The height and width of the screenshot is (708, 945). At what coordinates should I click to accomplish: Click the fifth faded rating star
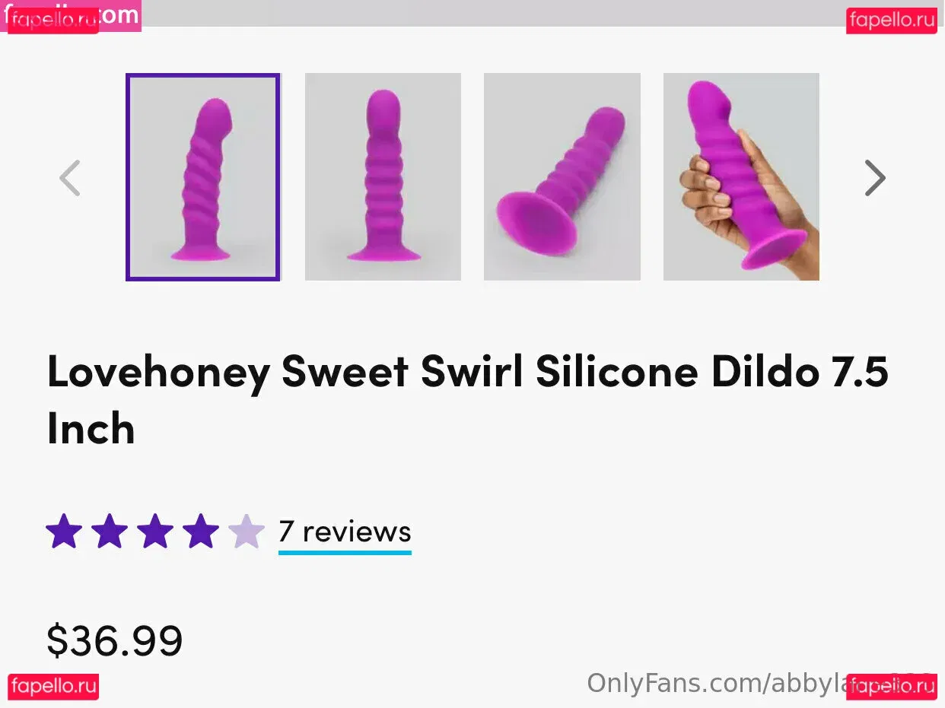247,531
